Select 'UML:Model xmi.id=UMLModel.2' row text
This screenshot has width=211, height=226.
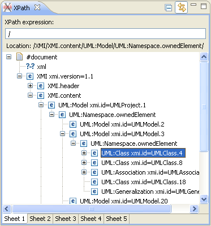click(122, 124)
